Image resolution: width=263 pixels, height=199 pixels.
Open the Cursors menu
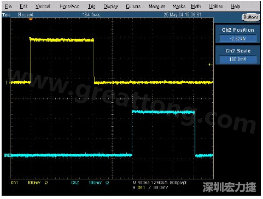point(133,7)
